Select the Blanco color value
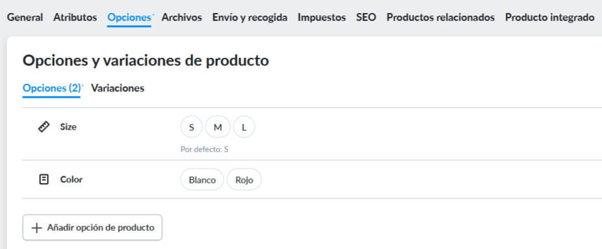 pos(202,180)
